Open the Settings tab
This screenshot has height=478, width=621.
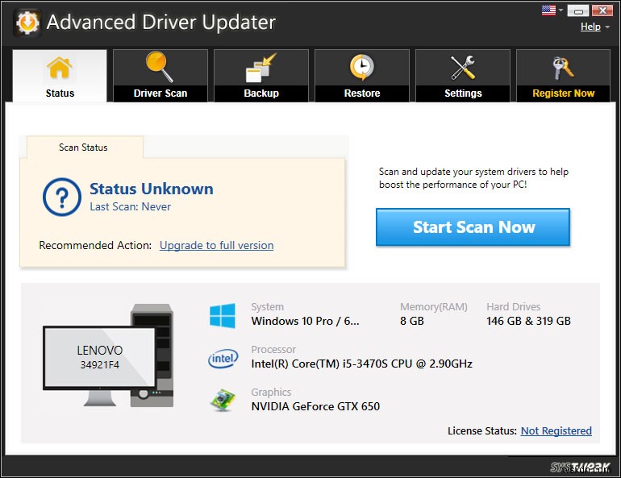coord(463,76)
